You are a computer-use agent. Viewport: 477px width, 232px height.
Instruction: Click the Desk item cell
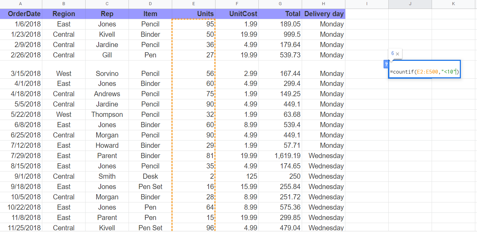click(150, 176)
